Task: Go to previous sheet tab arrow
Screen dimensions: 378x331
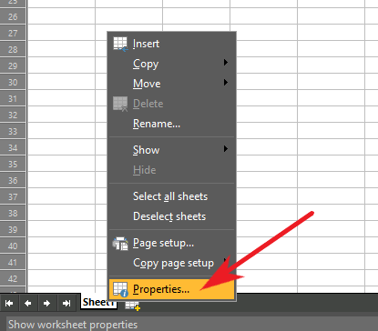Action: point(28,303)
